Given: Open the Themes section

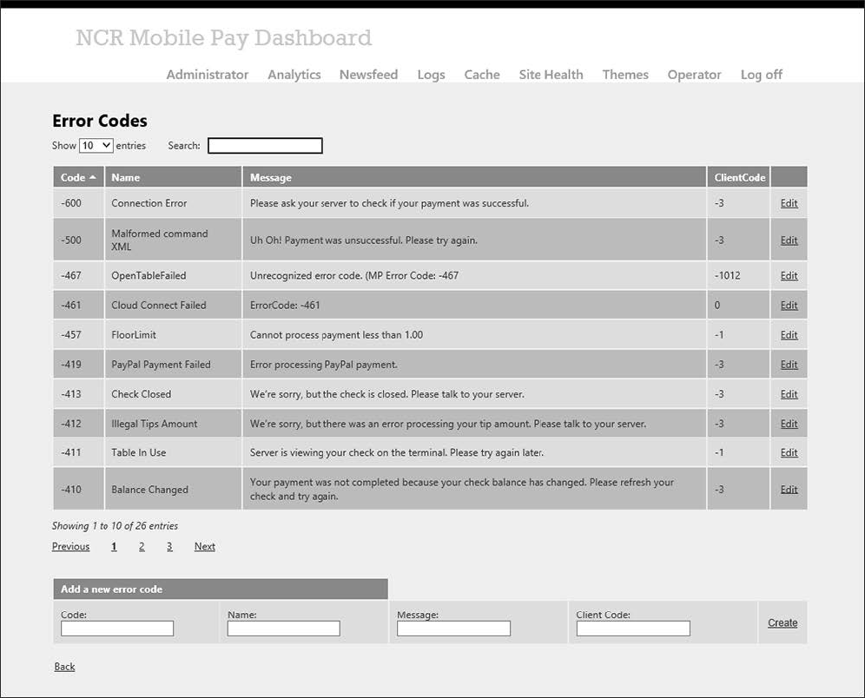Looking at the screenshot, I should tap(625, 75).
